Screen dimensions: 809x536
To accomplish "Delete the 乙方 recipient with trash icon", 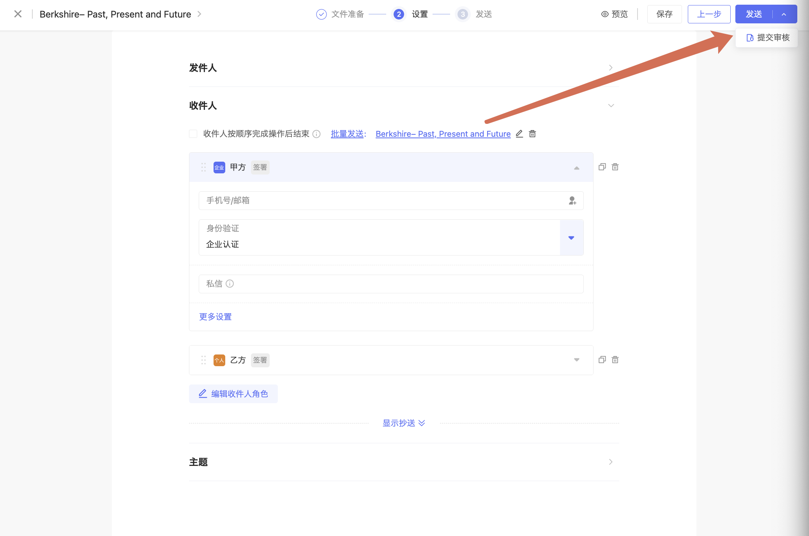I will pos(615,360).
